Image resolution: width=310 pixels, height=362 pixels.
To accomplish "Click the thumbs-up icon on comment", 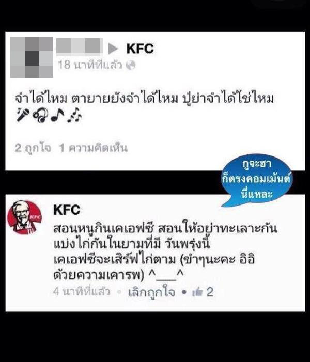I will 197,292.
